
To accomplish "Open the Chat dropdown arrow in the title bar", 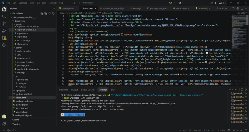I will pos(175,3).
